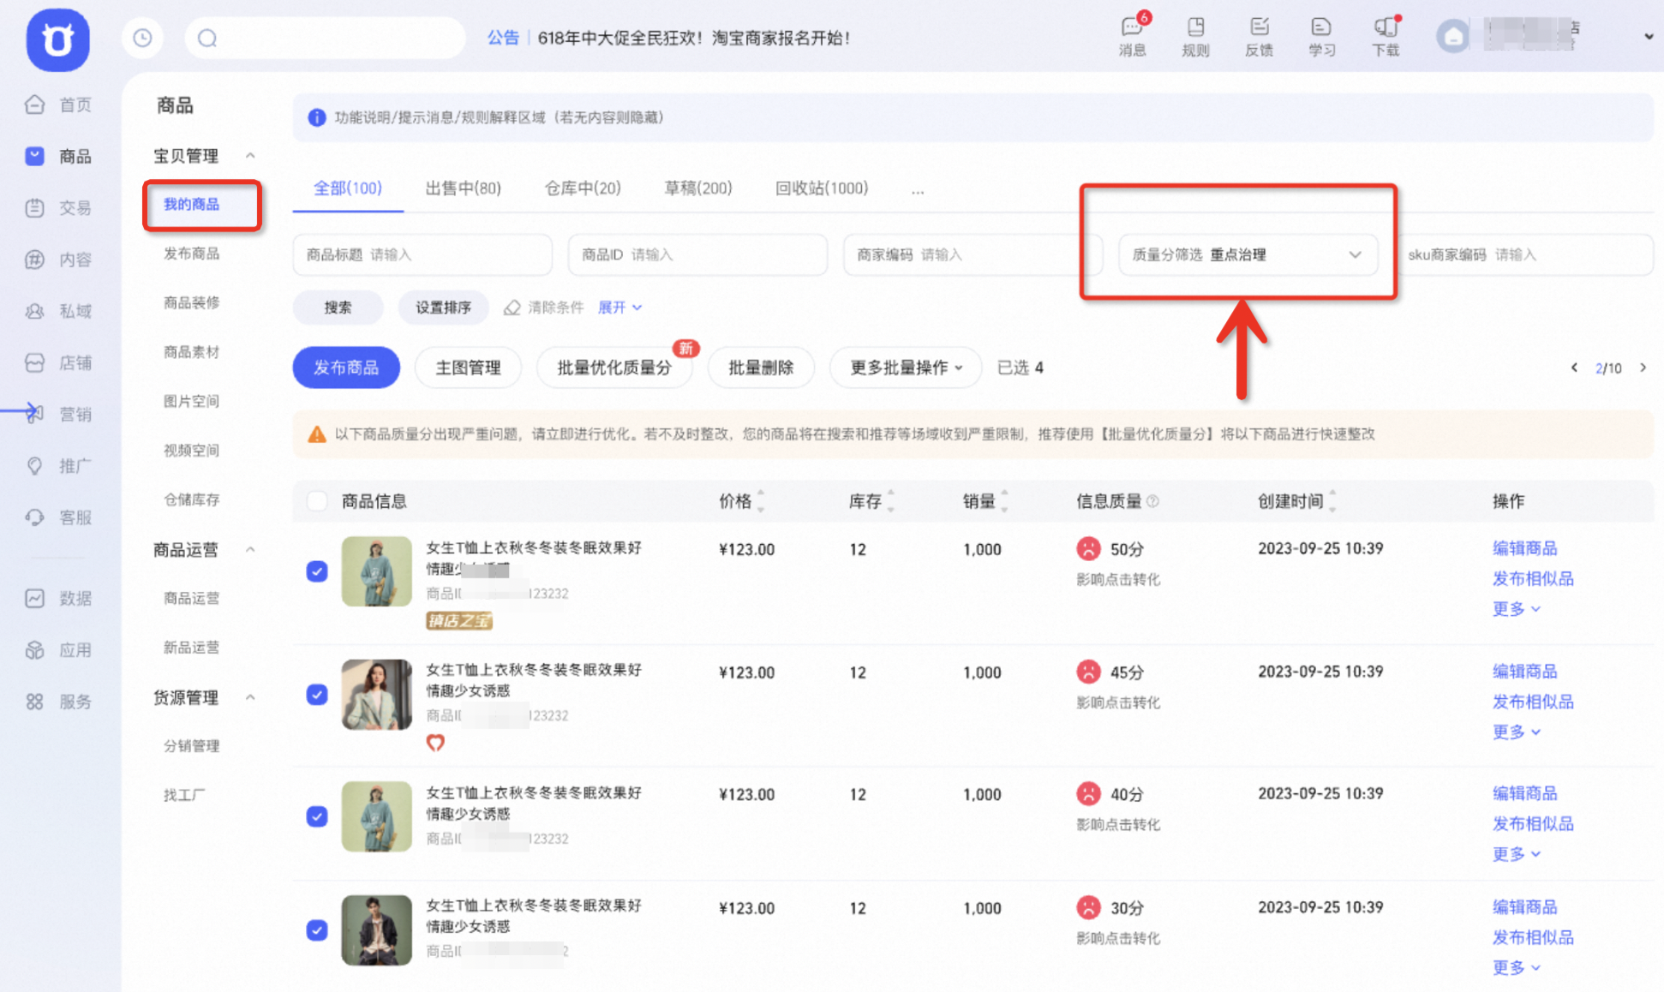The width and height of the screenshot is (1664, 992).
Task: Click the 清除条件 eraser icon
Action: tap(512, 308)
